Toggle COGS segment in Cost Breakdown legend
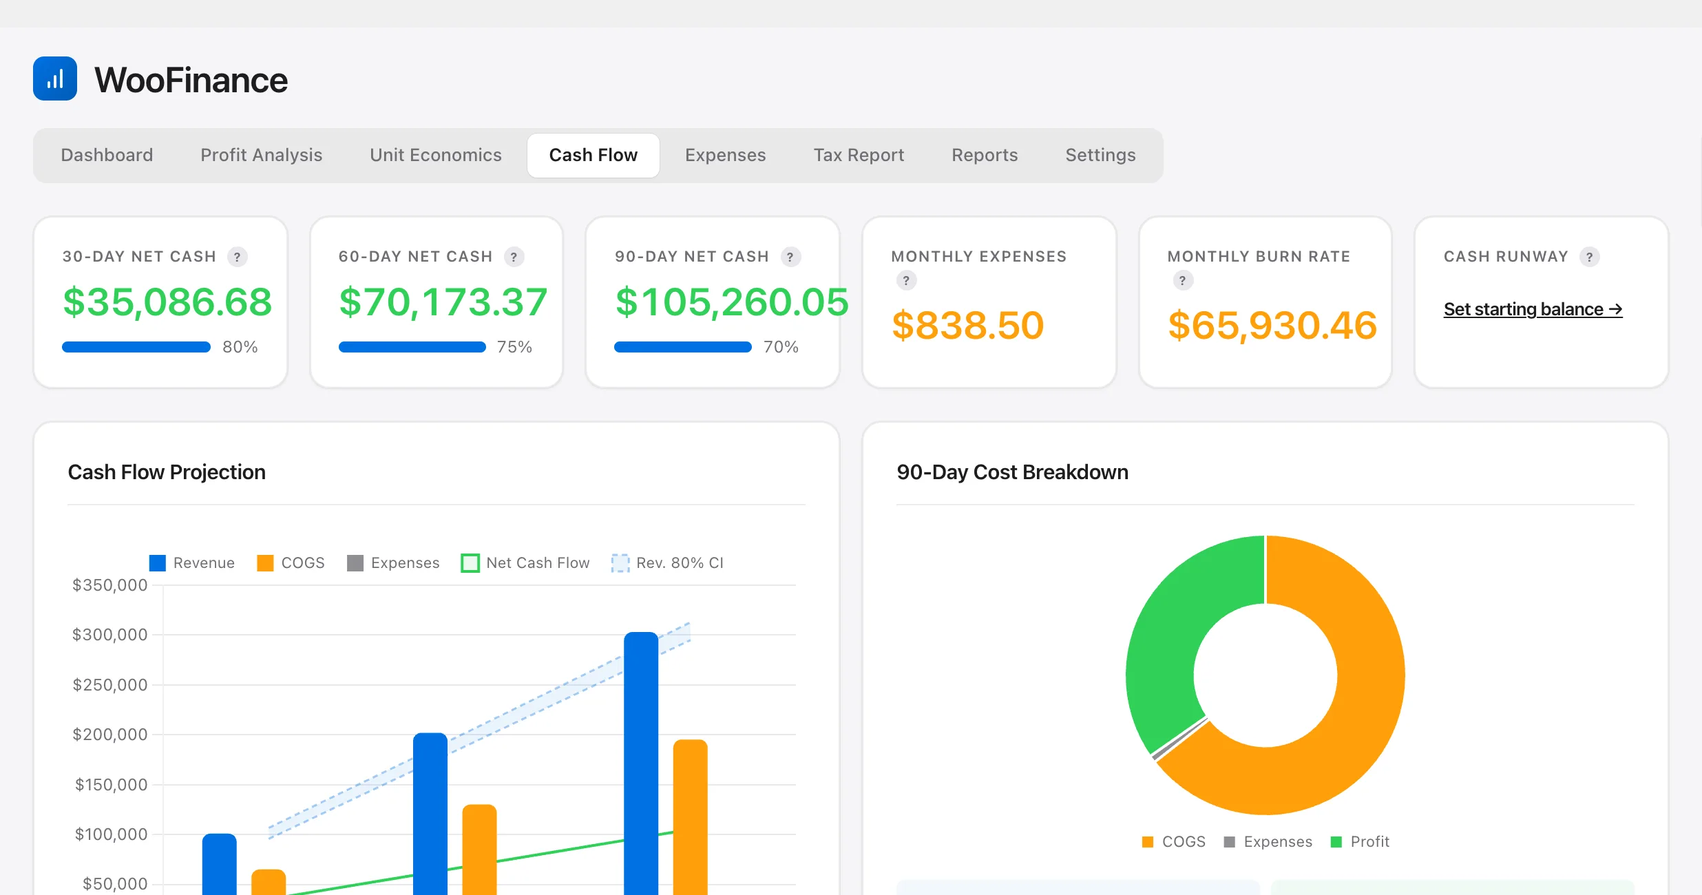 1174,841
